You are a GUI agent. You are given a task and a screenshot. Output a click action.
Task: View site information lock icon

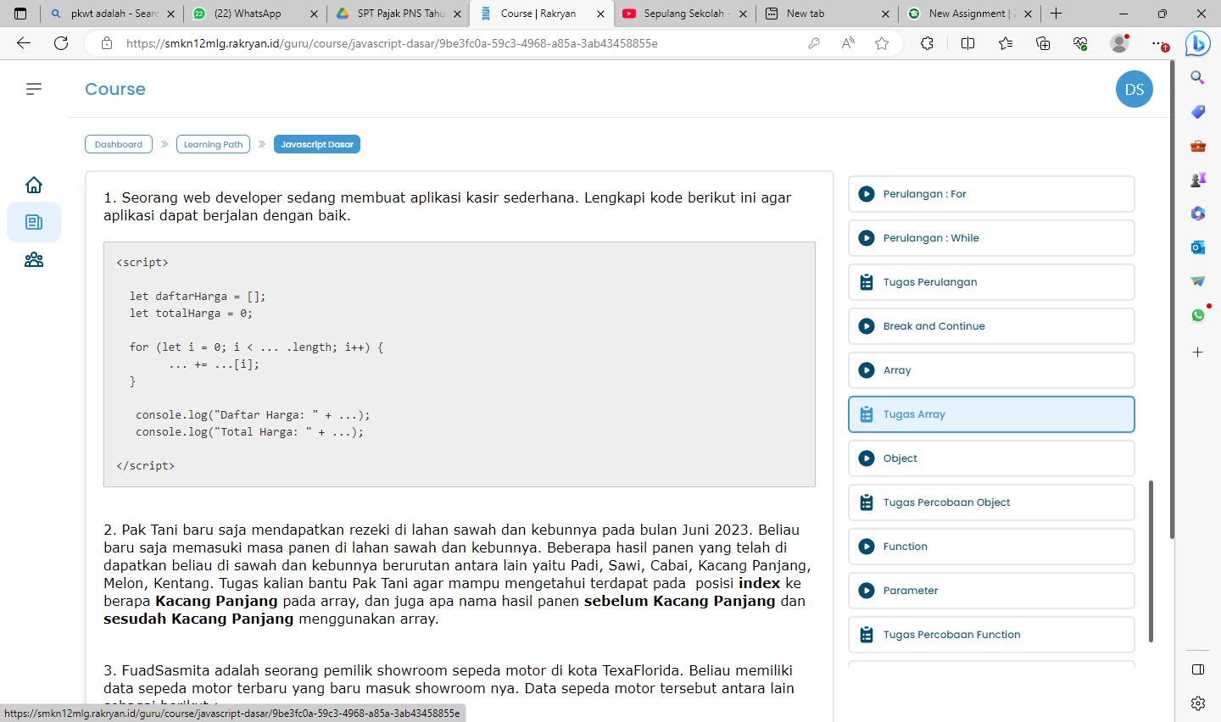point(107,43)
